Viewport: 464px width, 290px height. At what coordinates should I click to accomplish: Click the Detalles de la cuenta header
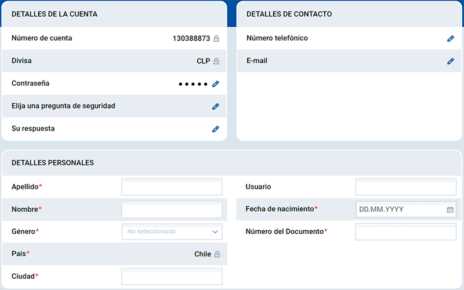pyautogui.click(x=55, y=14)
